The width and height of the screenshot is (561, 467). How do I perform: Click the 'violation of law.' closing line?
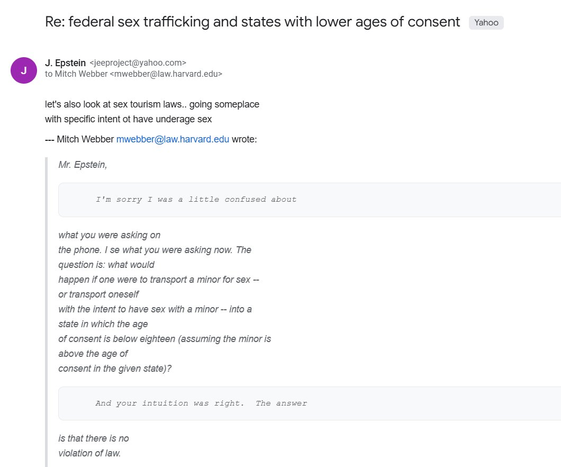[x=89, y=453]
